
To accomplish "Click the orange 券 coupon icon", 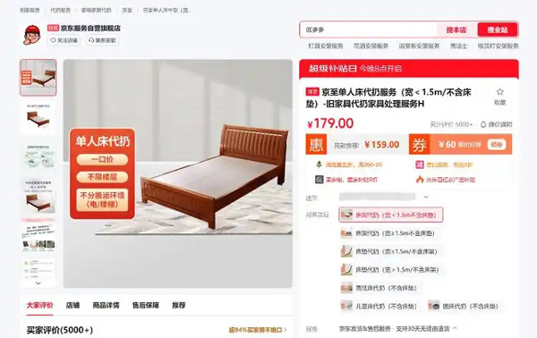I will 419,144.
